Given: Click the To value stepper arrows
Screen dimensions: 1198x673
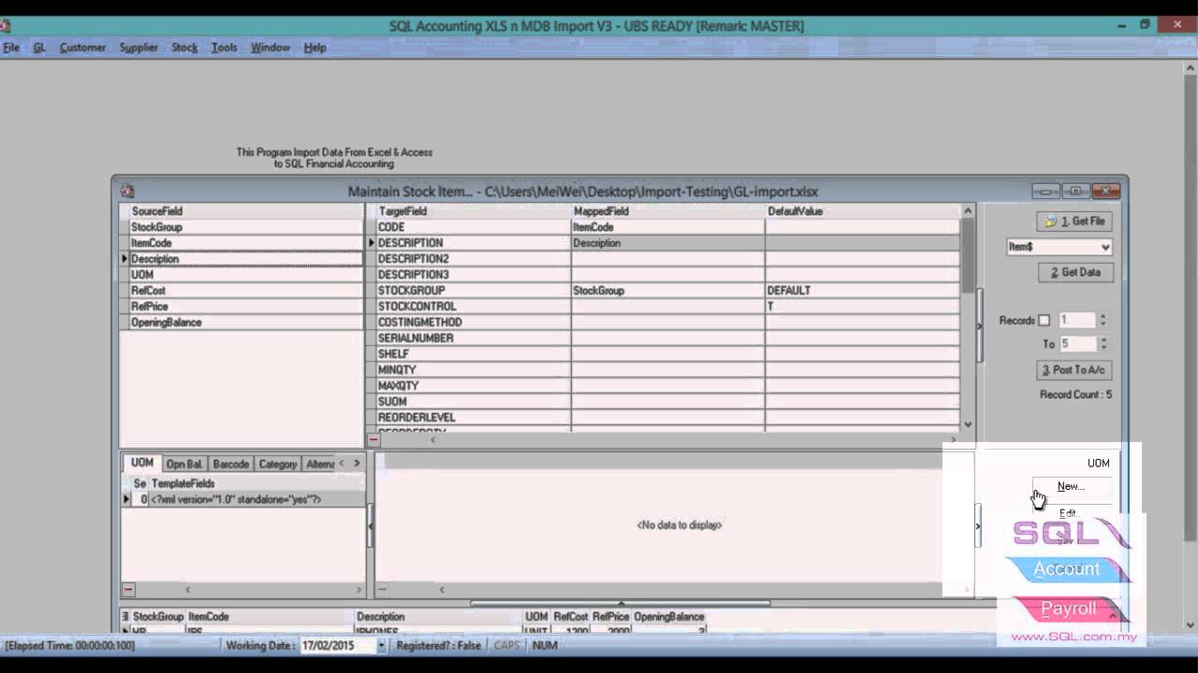Looking at the screenshot, I should (1103, 344).
